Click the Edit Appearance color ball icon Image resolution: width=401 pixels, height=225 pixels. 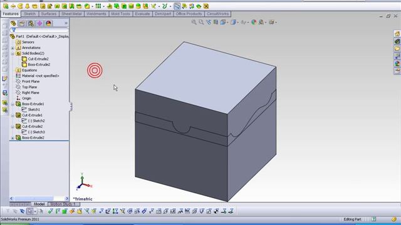(x=254, y=22)
